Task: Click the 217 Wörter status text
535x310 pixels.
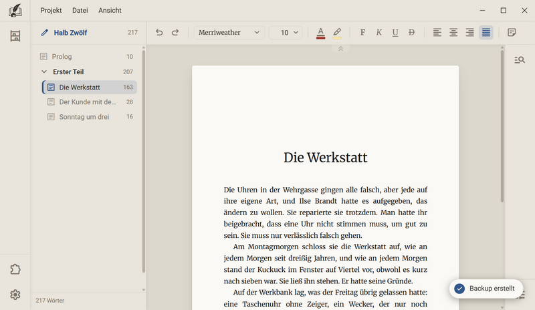Action: click(x=49, y=301)
